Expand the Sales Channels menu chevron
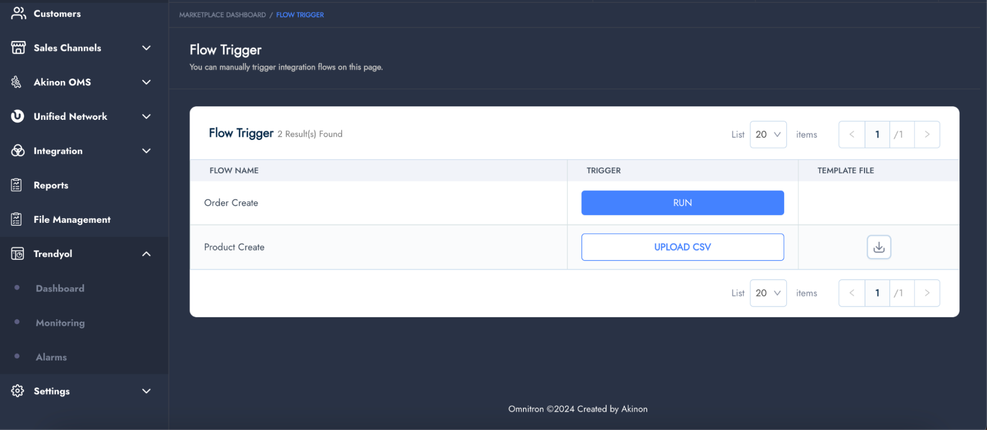This screenshot has width=987, height=430. point(146,48)
